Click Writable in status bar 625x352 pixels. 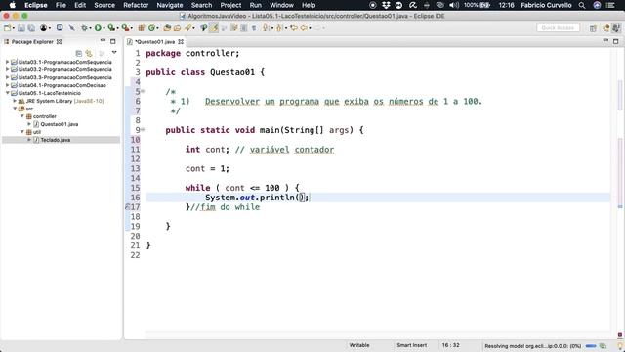pyautogui.click(x=359, y=345)
